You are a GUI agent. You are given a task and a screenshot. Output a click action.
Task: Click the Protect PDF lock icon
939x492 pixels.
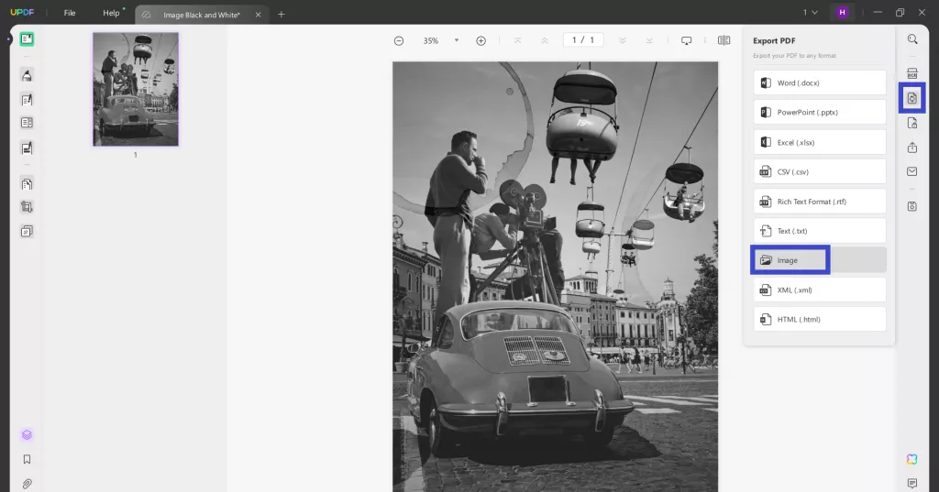tap(911, 123)
